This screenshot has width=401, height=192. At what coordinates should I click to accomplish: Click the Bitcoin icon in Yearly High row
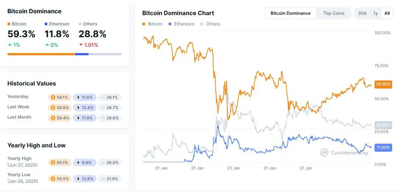point(53,162)
